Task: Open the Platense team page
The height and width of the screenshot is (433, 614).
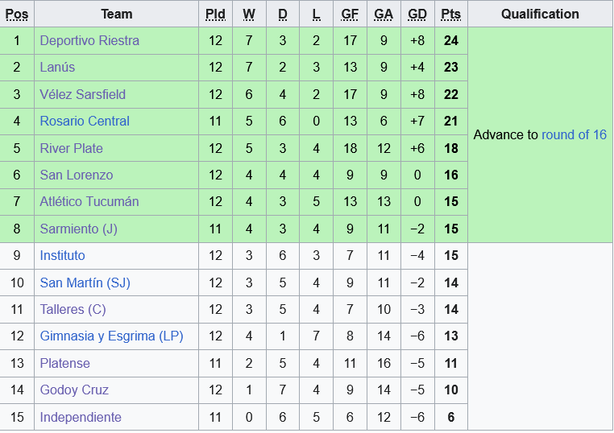Action: coord(64,363)
